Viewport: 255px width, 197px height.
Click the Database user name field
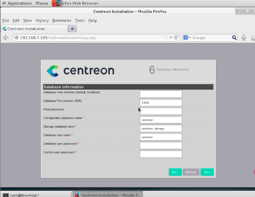pyautogui.click(x=161, y=137)
